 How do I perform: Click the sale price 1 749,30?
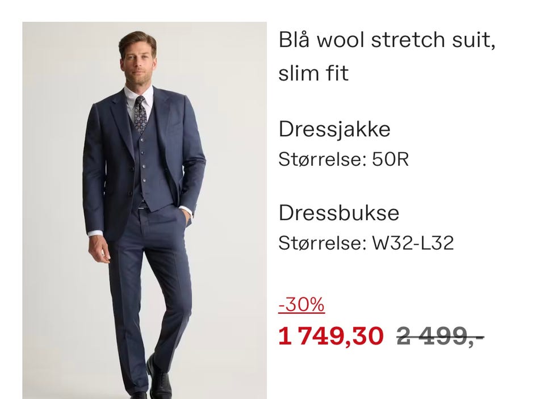coord(331,336)
